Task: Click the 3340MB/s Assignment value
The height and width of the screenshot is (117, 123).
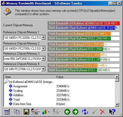Action: click(63, 86)
